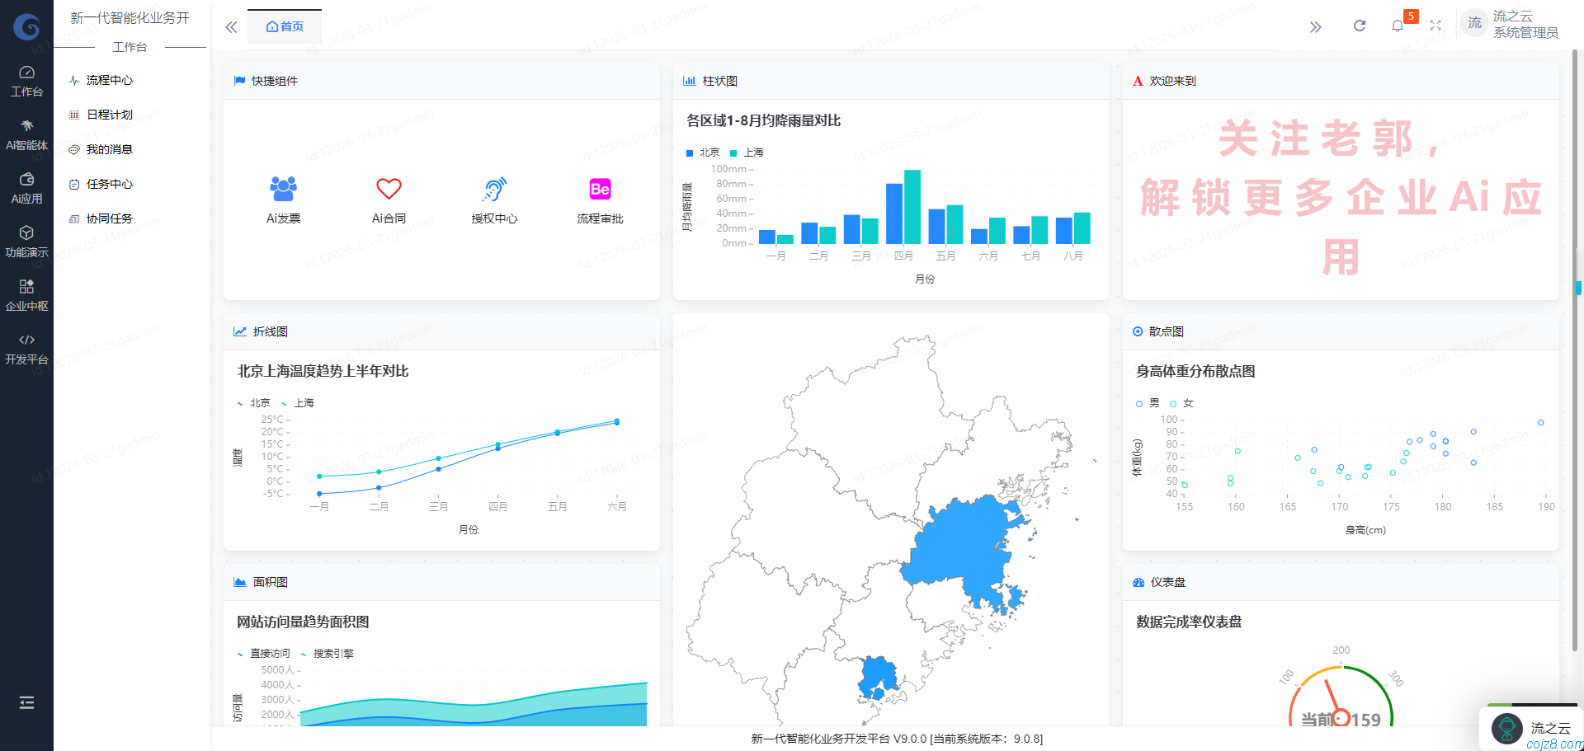1584x751 pixels.
Task: Click the 流之云 user profile avatar
Action: (x=1474, y=23)
